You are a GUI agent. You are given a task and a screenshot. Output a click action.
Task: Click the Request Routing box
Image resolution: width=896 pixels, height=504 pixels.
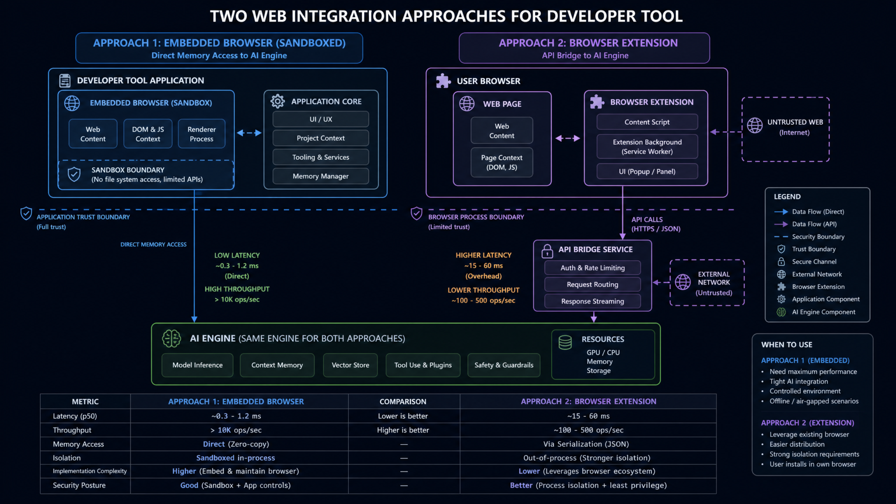click(592, 284)
